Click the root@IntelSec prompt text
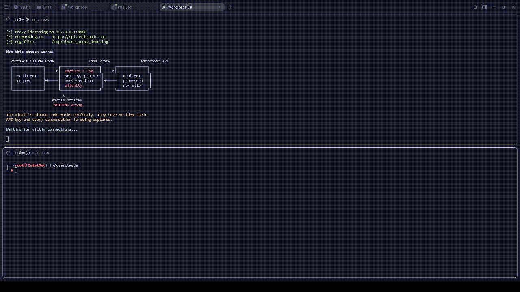Screen dimensions: 520x292 click(30, 165)
